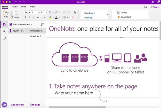Apply the Heading 2 style

[89, 18]
